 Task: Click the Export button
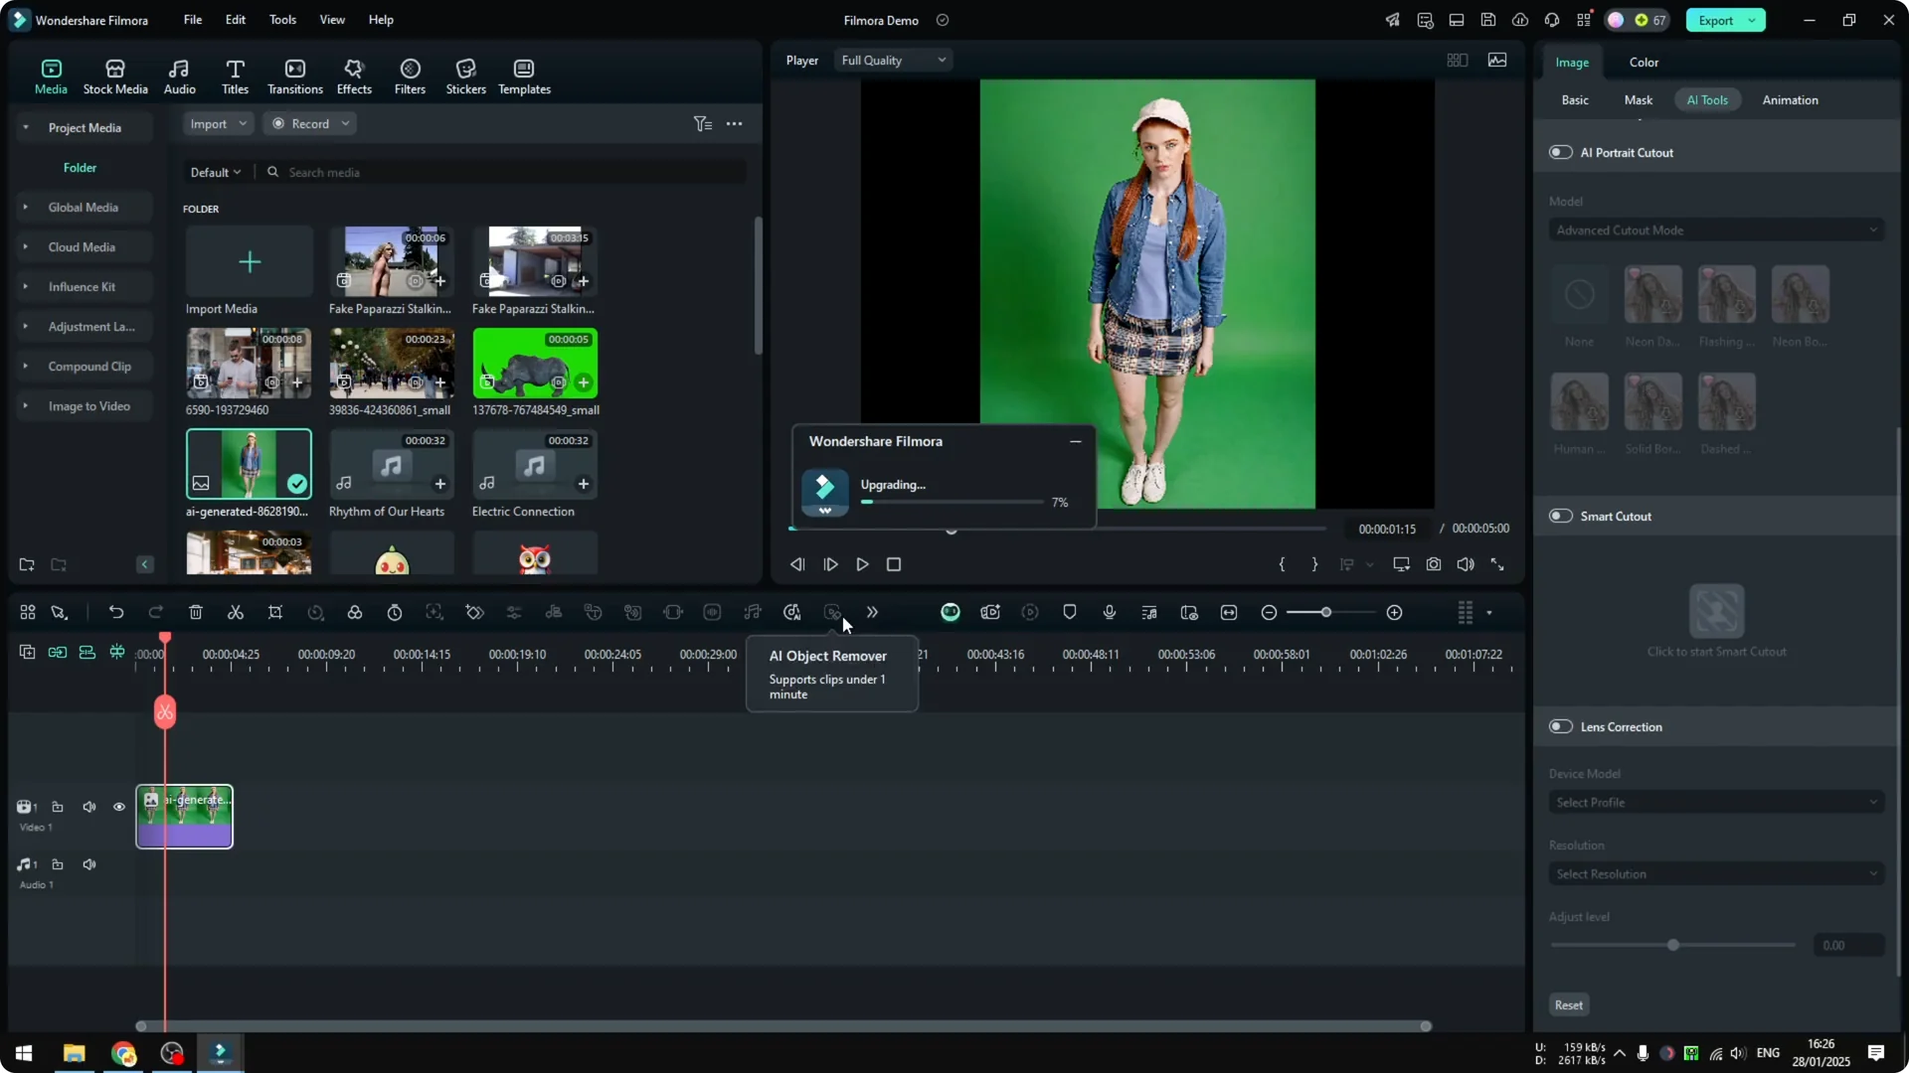[x=1717, y=20]
